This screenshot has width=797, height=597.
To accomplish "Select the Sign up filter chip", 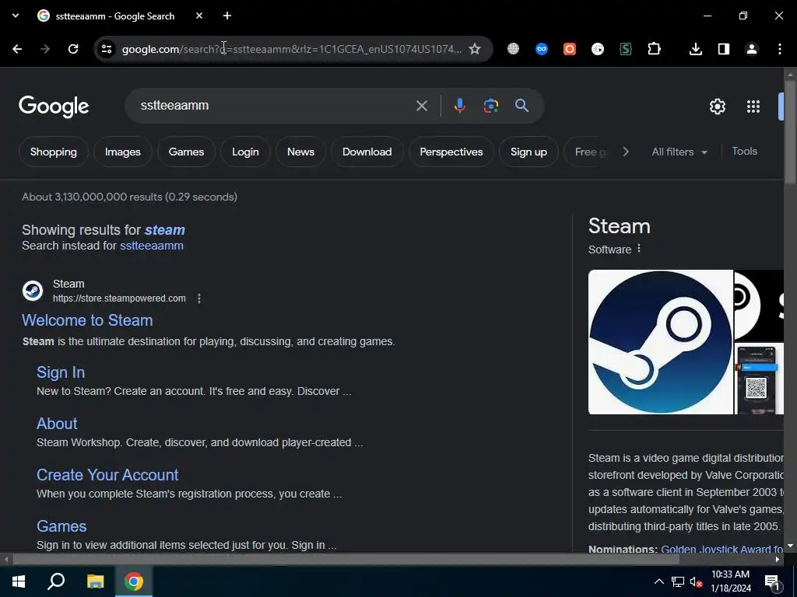I will point(528,152).
